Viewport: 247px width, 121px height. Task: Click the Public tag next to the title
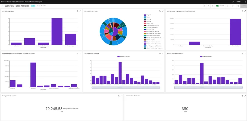click(33, 6)
